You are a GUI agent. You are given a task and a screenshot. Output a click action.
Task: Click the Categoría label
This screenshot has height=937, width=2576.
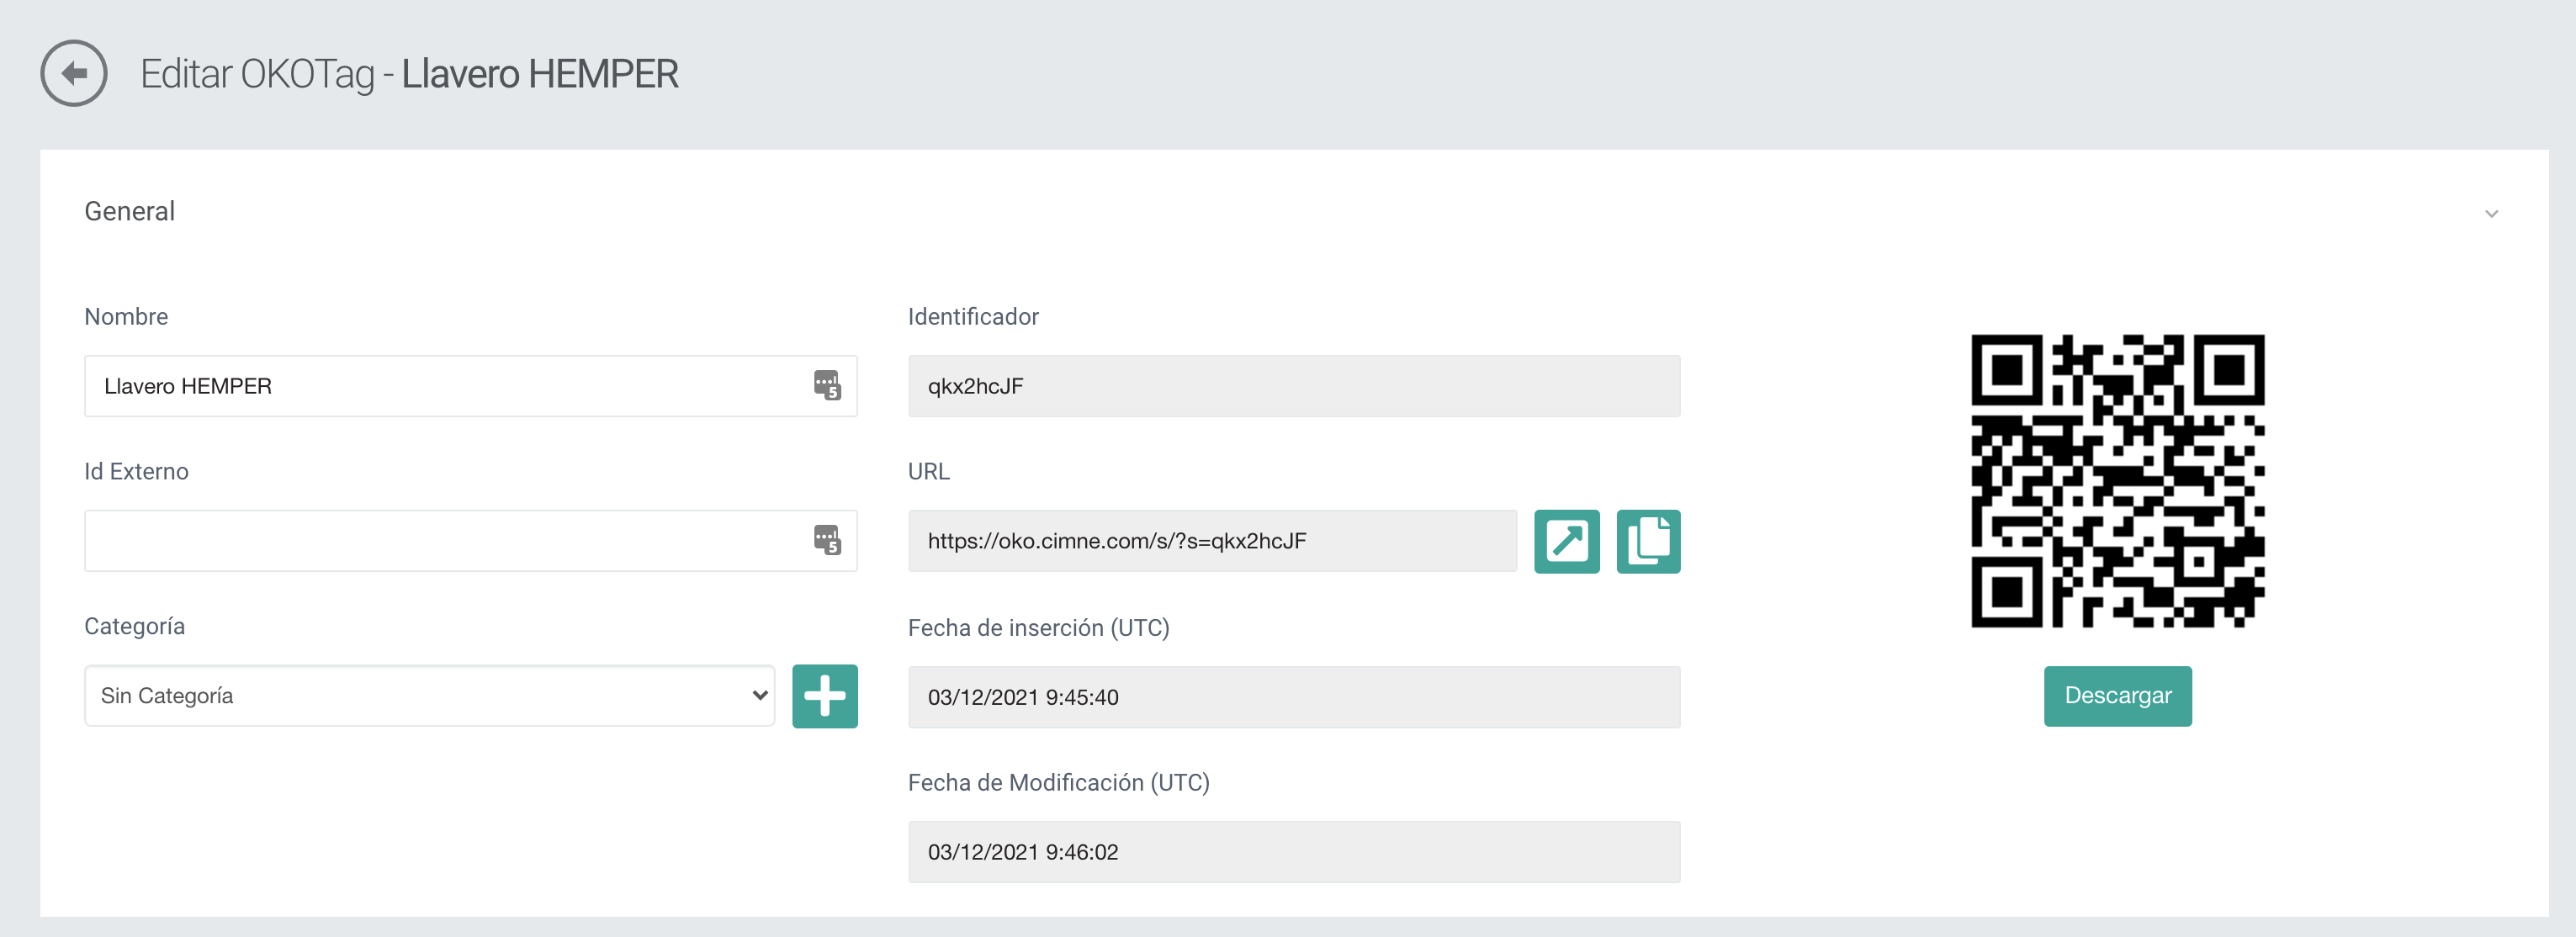click(134, 627)
